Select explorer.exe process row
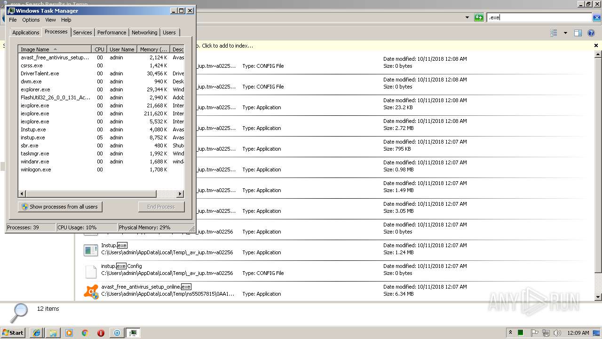Screen dimensions: 602x339 [x=101, y=89]
